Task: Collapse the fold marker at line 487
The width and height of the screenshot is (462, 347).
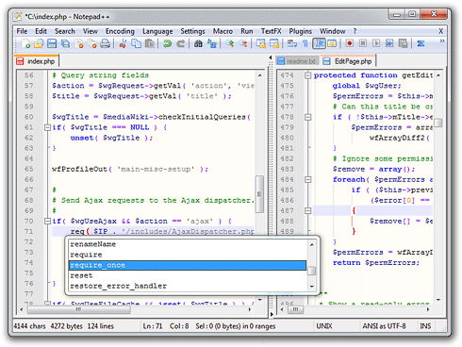Action: point(308,210)
